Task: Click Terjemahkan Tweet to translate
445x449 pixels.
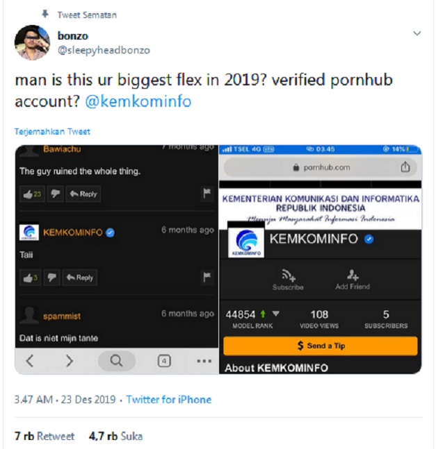Action: tap(52, 131)
